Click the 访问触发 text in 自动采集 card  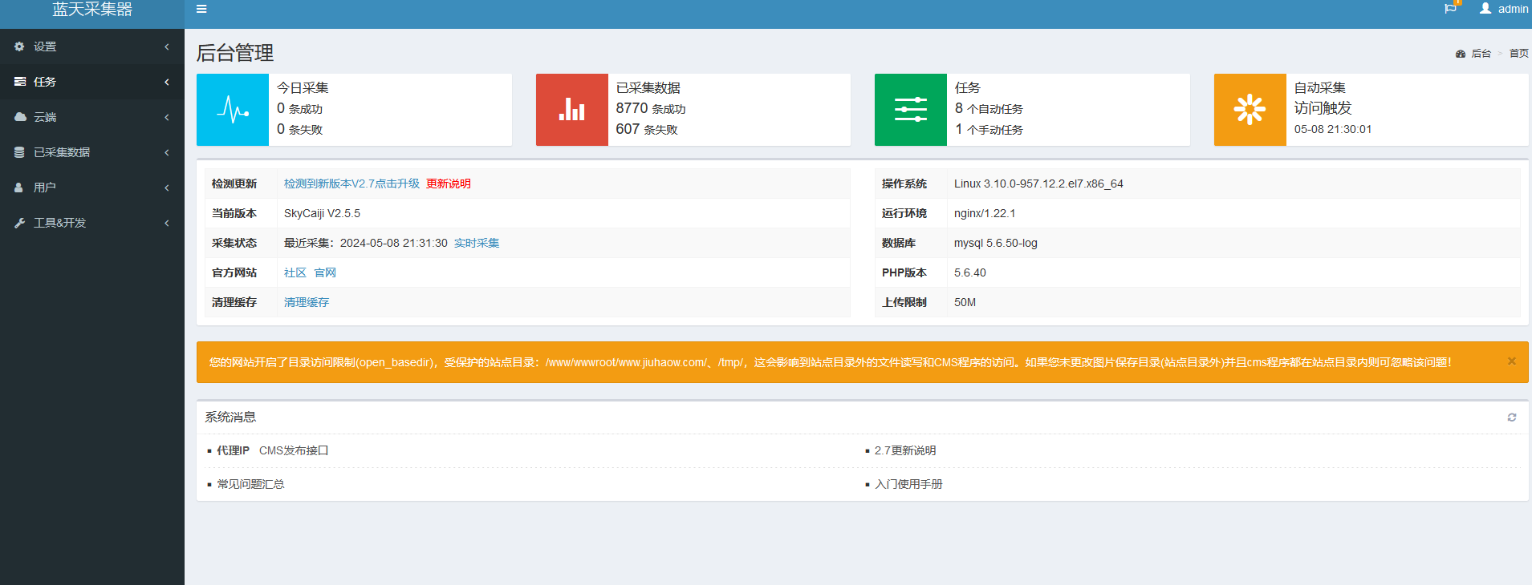[1323, 108]
